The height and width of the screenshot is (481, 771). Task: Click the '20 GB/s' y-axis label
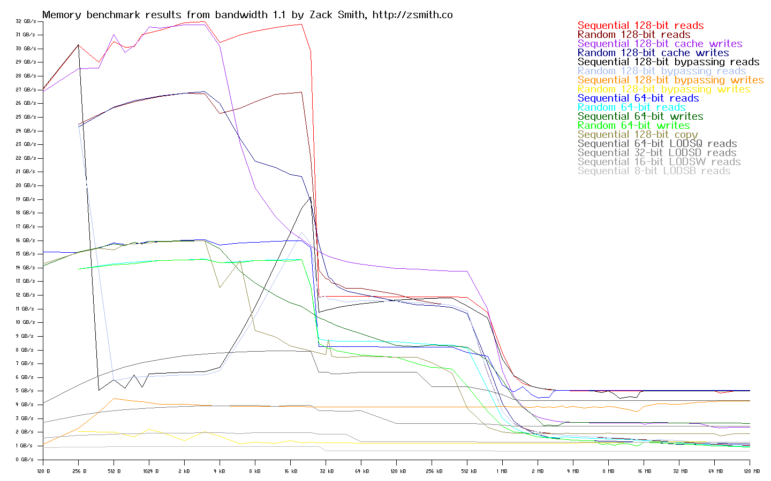click(26, 185)
